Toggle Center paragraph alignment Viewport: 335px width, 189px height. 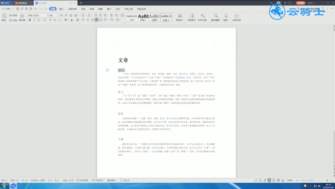coord(88,20)
